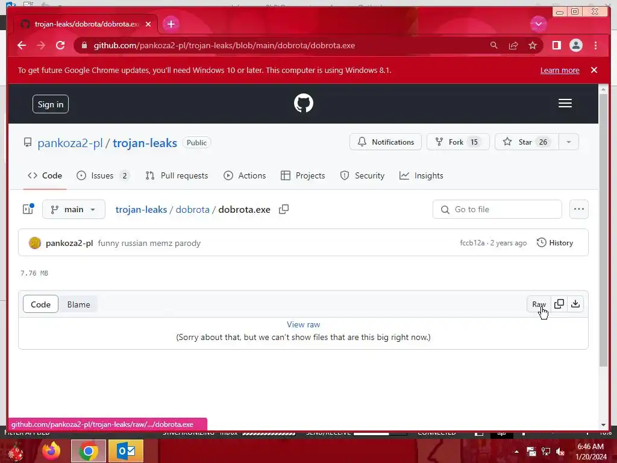
Task: Click the page vertical scrollbar thumb
Action: [603, 230]
